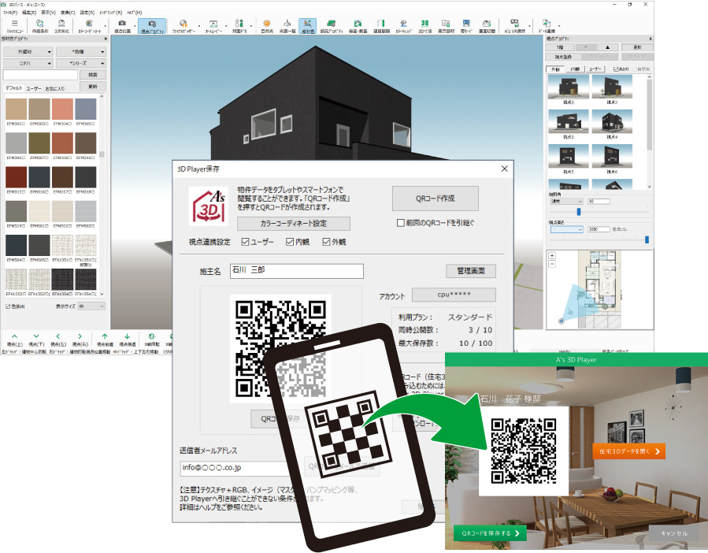The height and width of the screenshot is (553, 708).
Task: Click the QRコードを保存する green button
Action: click(491, 533)
